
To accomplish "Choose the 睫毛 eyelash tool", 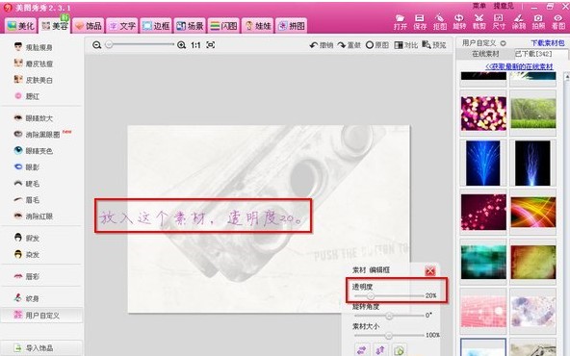I will [x=27, y=184].
